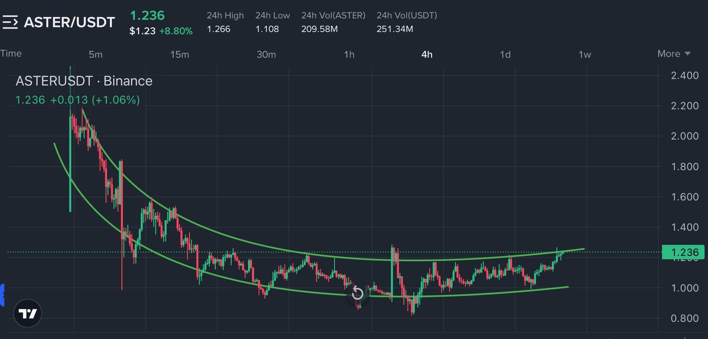
Task: Tap the blue side handle on left edge
Action: (2, 295)
